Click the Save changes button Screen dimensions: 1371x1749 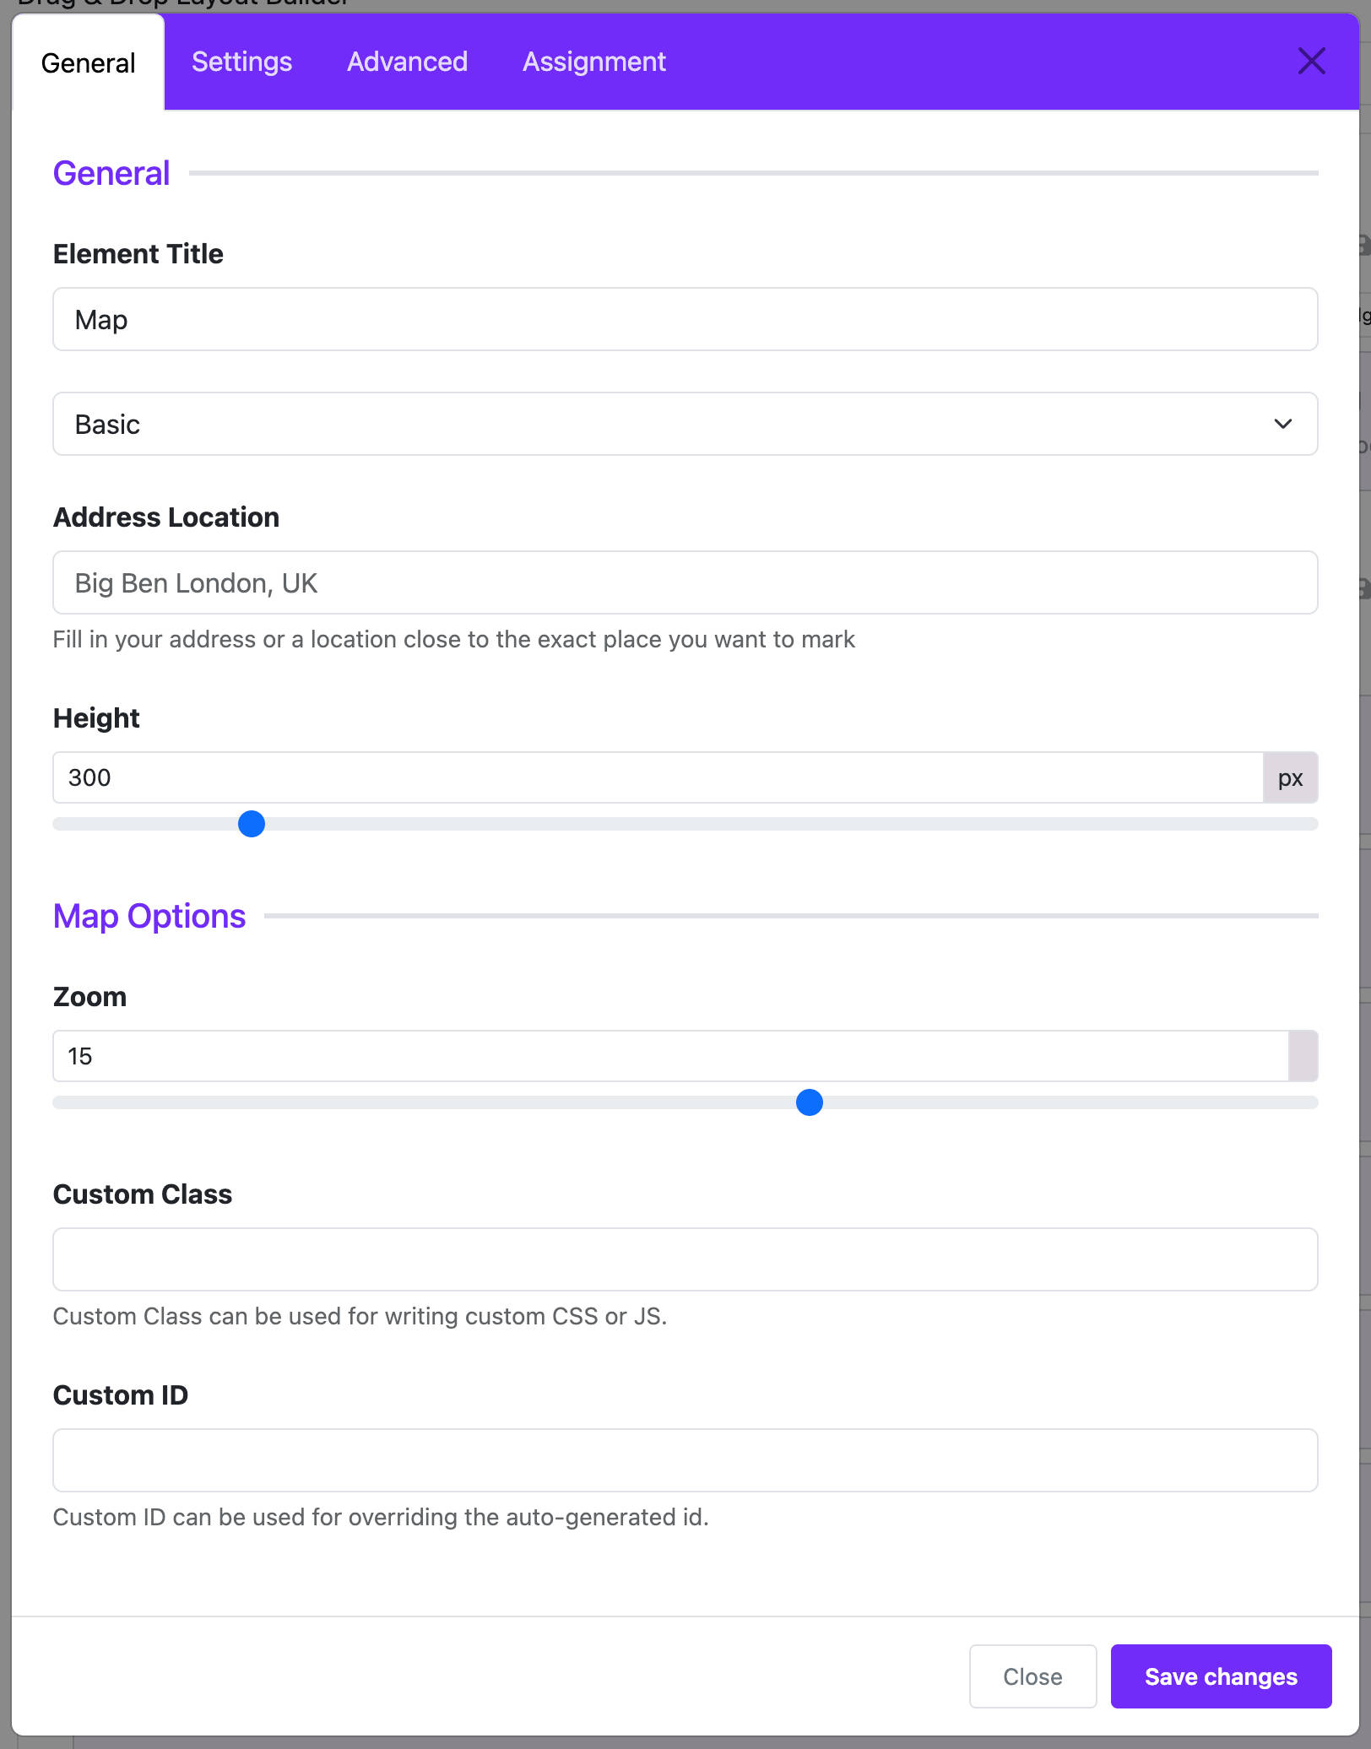1221,1676
